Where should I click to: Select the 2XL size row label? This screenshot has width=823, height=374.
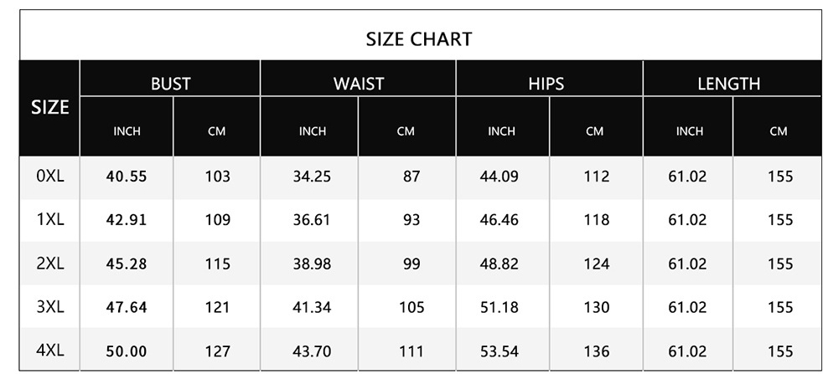[x=50, y=264]
